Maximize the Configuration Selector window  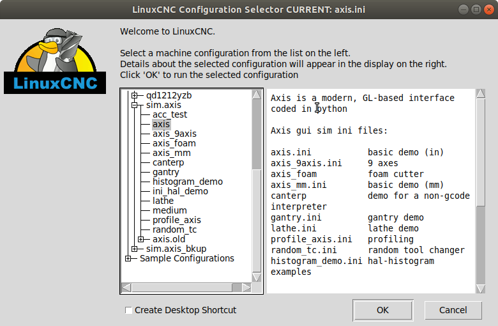coord(476,10)
